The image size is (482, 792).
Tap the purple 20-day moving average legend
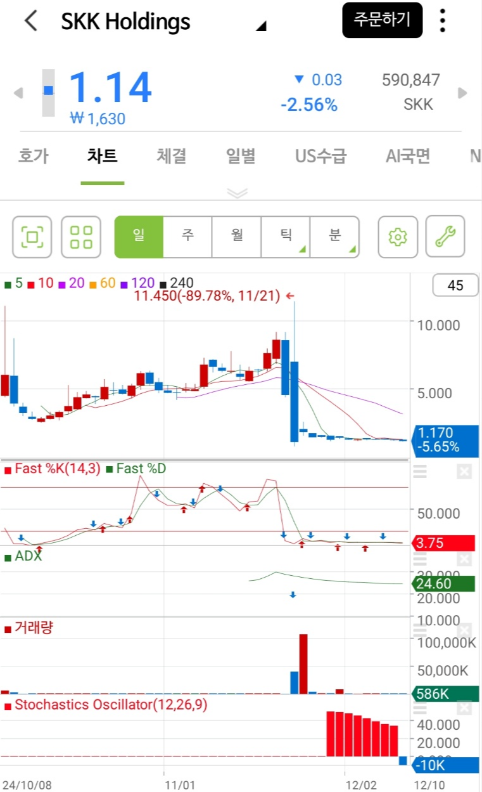pyautogui.click(x=71, y=283)
